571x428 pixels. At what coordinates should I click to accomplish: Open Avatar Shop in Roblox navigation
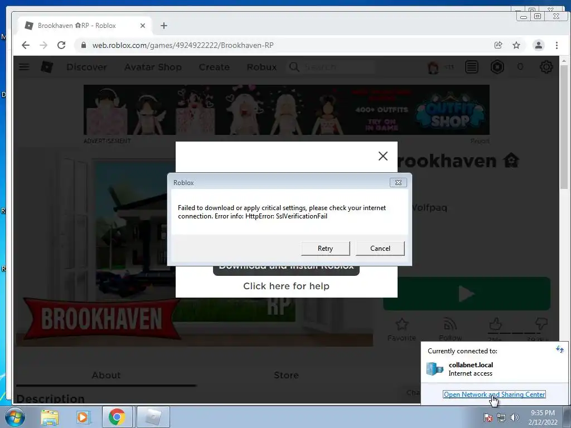point(153,67)
